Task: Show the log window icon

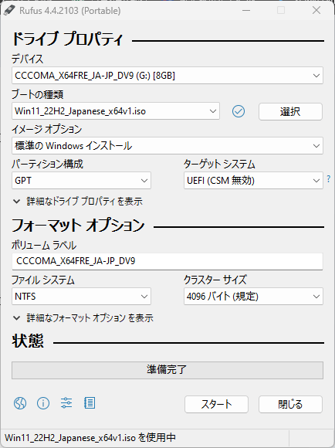Action: tap(90, 403)
